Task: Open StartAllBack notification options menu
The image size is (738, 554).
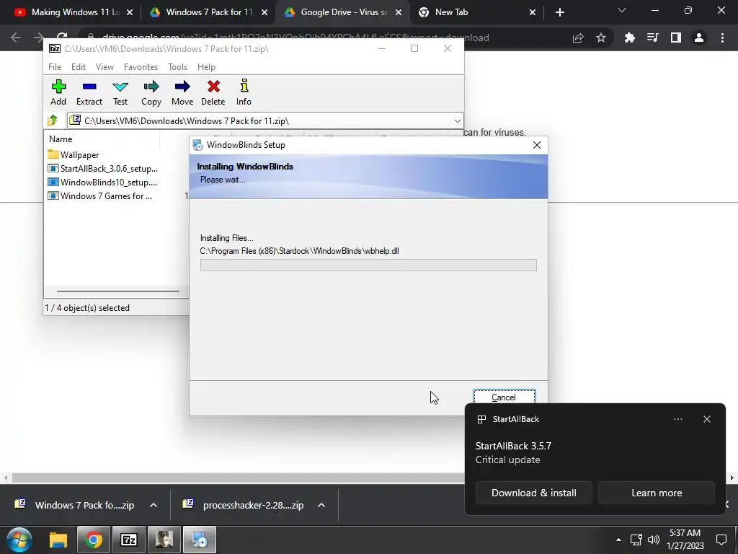Action: pyautogui.click(x=677, y=419)
